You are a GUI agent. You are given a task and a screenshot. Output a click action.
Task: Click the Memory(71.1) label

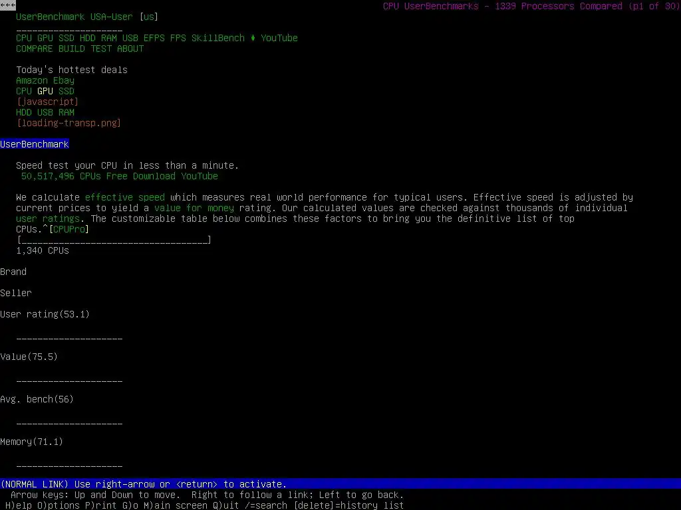32,442
